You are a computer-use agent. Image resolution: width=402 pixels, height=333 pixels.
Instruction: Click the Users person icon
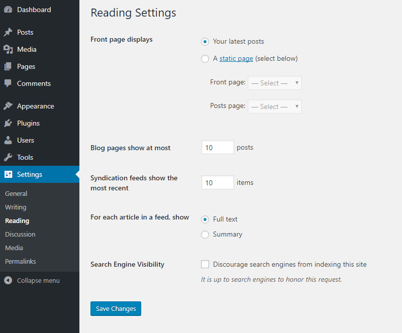click(x=8, y=140)
